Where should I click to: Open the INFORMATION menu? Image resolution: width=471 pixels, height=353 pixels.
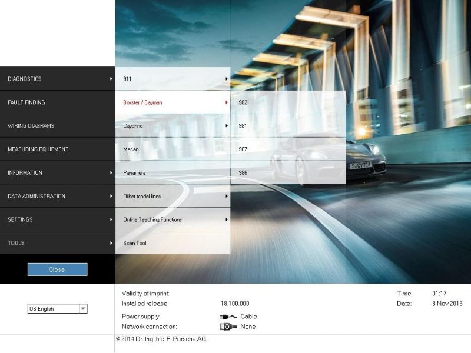pos(57,172)
